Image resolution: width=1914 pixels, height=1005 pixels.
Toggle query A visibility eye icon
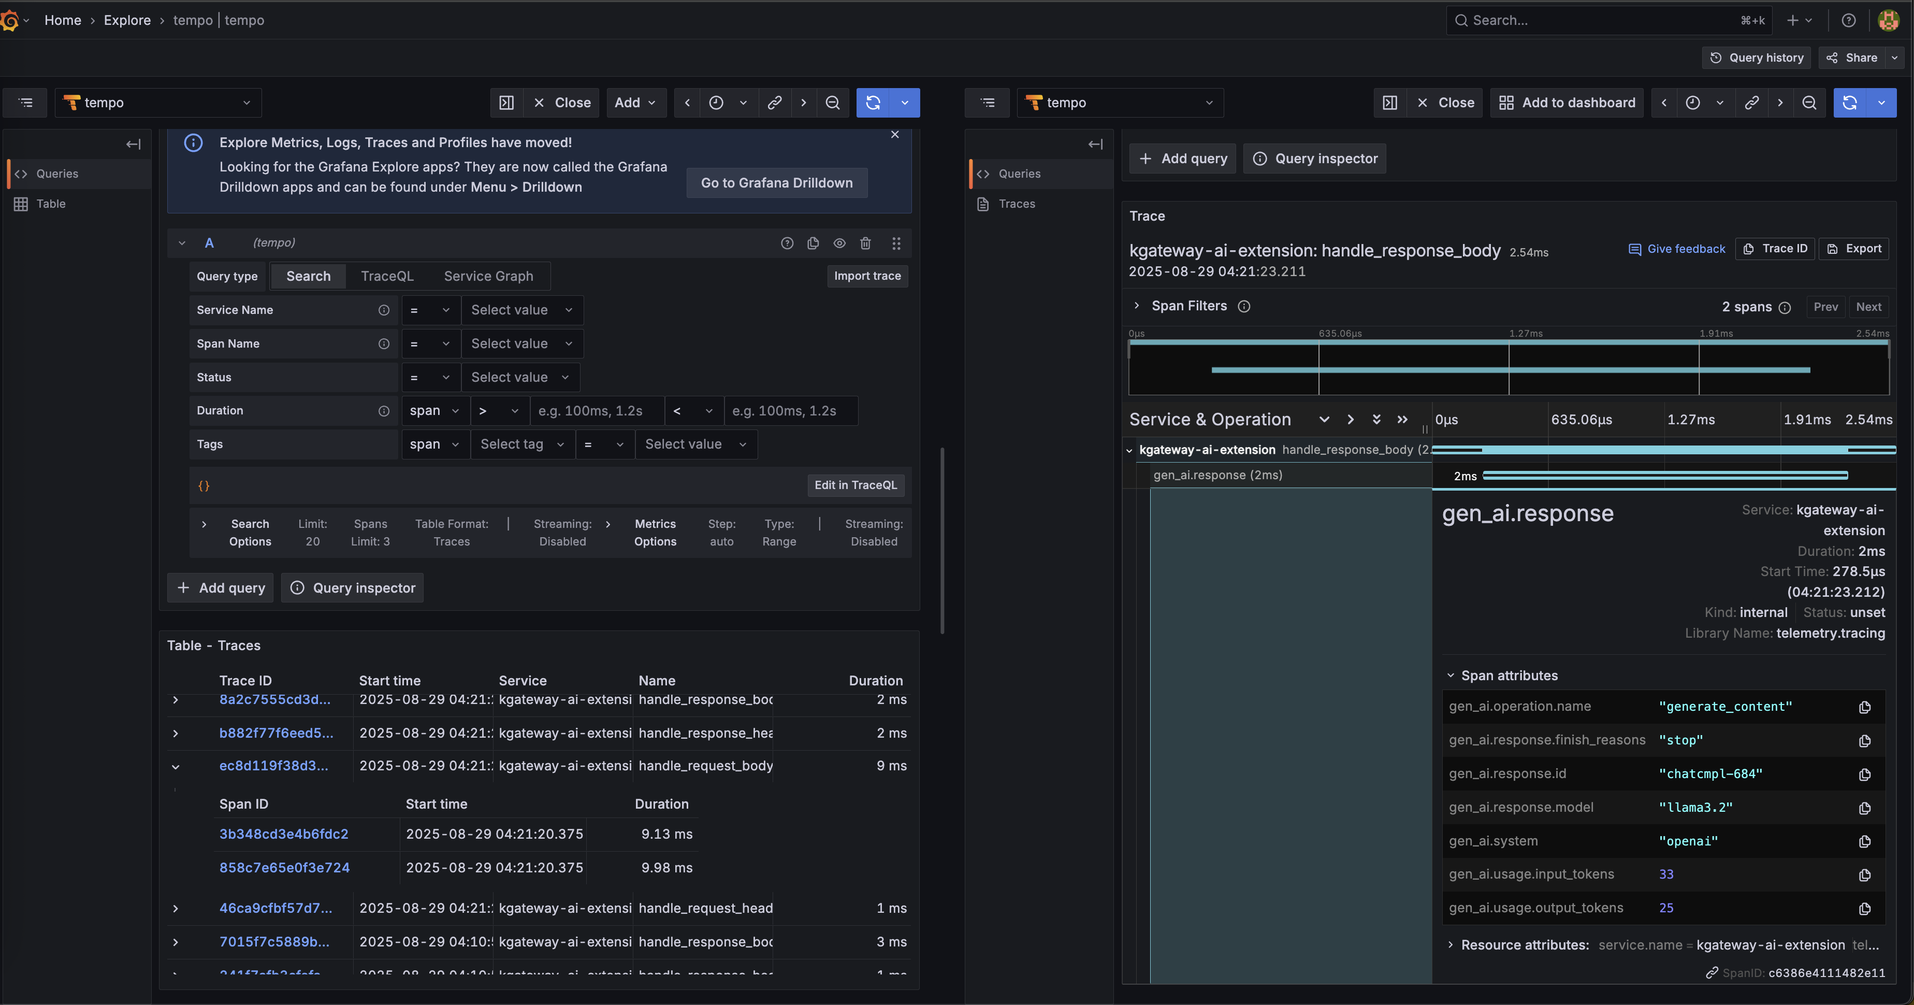tap(839, 243)
